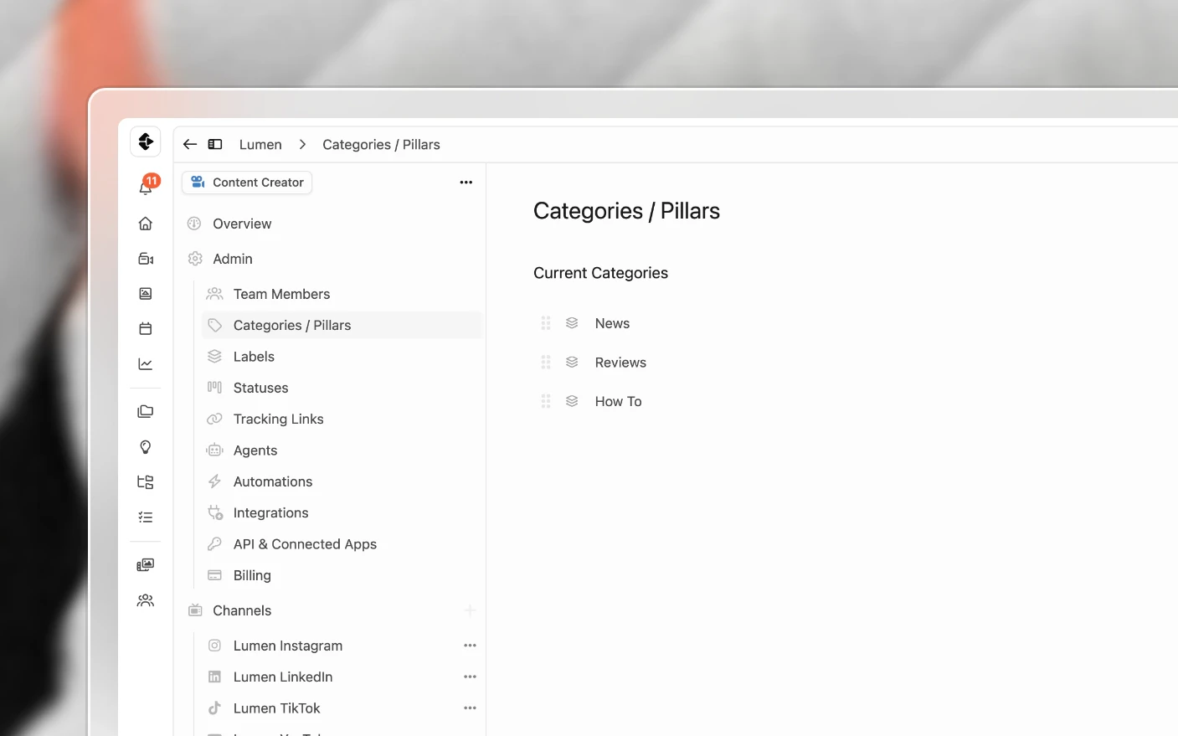Viewport: 1178px width, 736px height.
Task: Open the three-dot menu beside Content Creator
Action: [466, 183]
